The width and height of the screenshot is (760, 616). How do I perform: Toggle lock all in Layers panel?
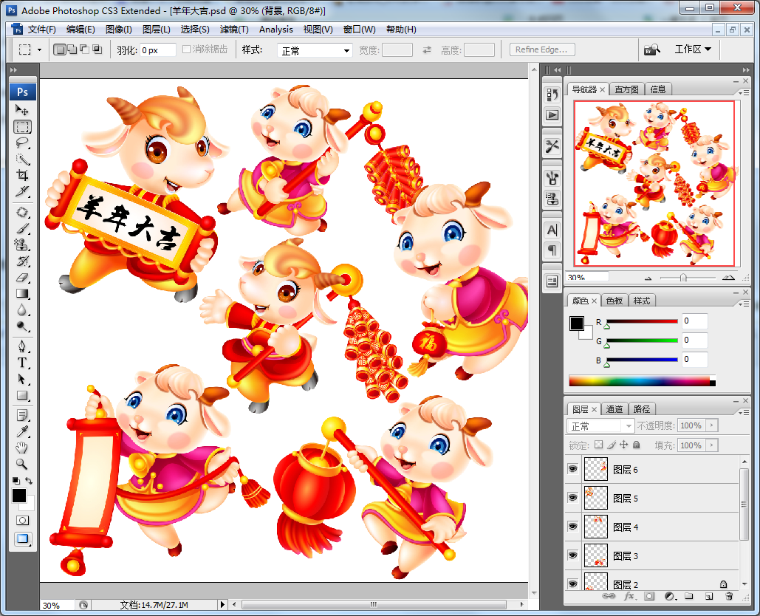tap(637, 445)
